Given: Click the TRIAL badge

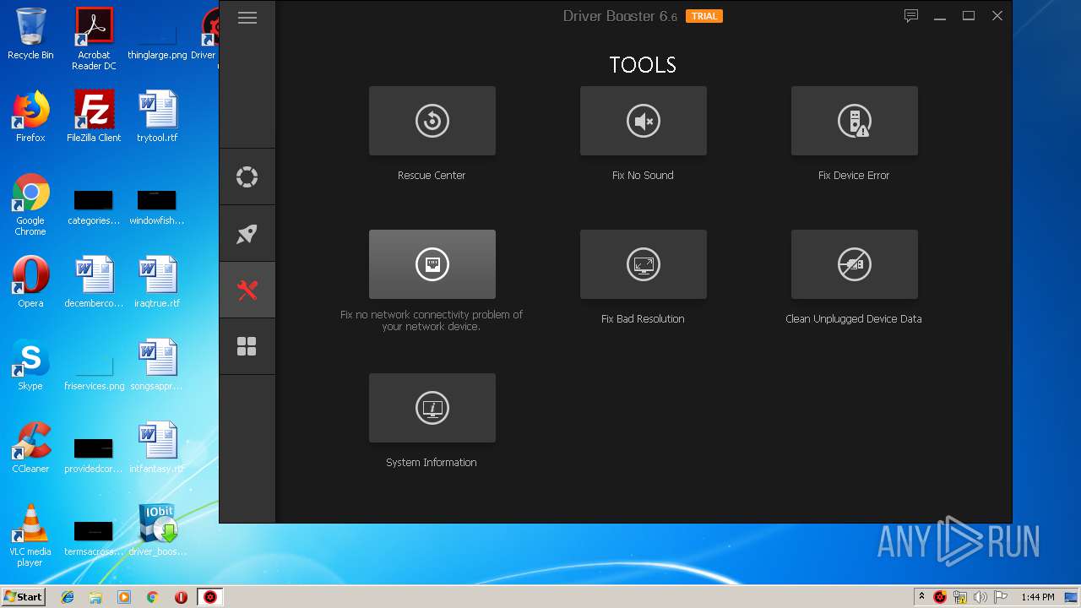Looking at the screenshot, I should pos(704,16).
